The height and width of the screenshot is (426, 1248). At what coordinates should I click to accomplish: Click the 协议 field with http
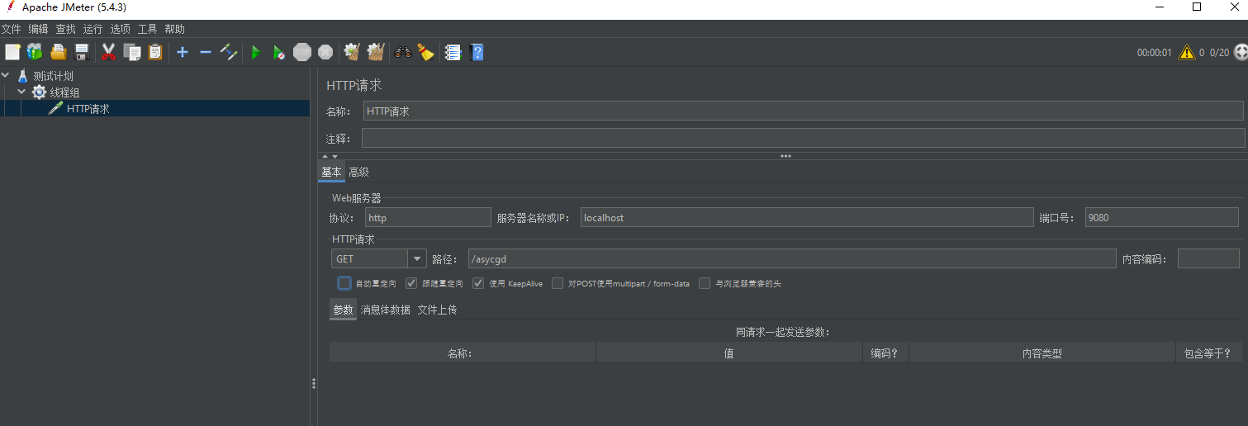[x=428, y=217]
